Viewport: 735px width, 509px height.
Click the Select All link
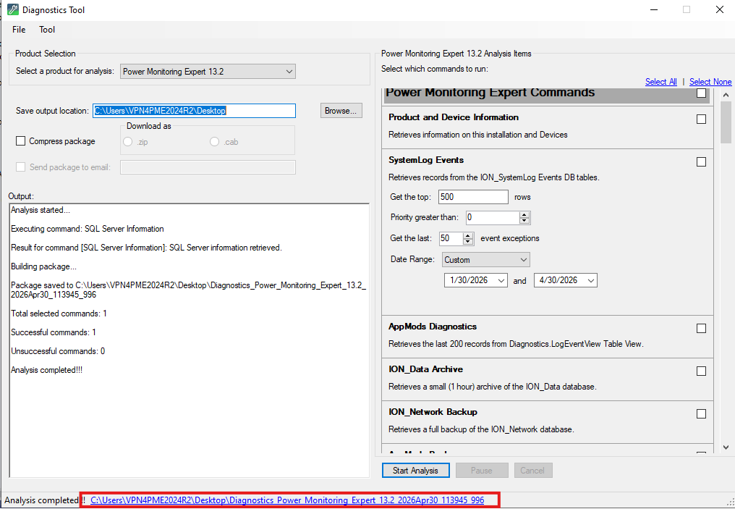(661, 82)
